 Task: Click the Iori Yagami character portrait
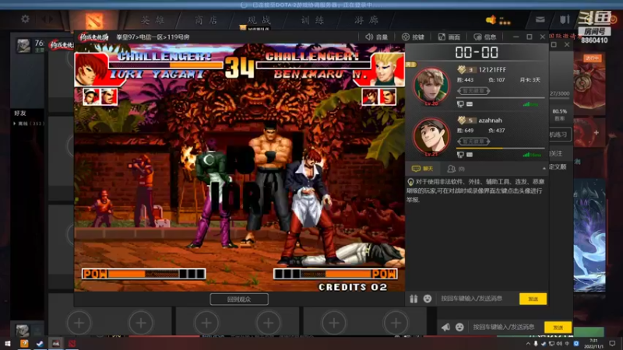91,69
